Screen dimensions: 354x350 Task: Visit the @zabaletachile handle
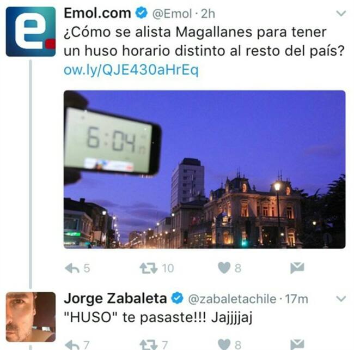pyautogui.click(x=232, y=299)
